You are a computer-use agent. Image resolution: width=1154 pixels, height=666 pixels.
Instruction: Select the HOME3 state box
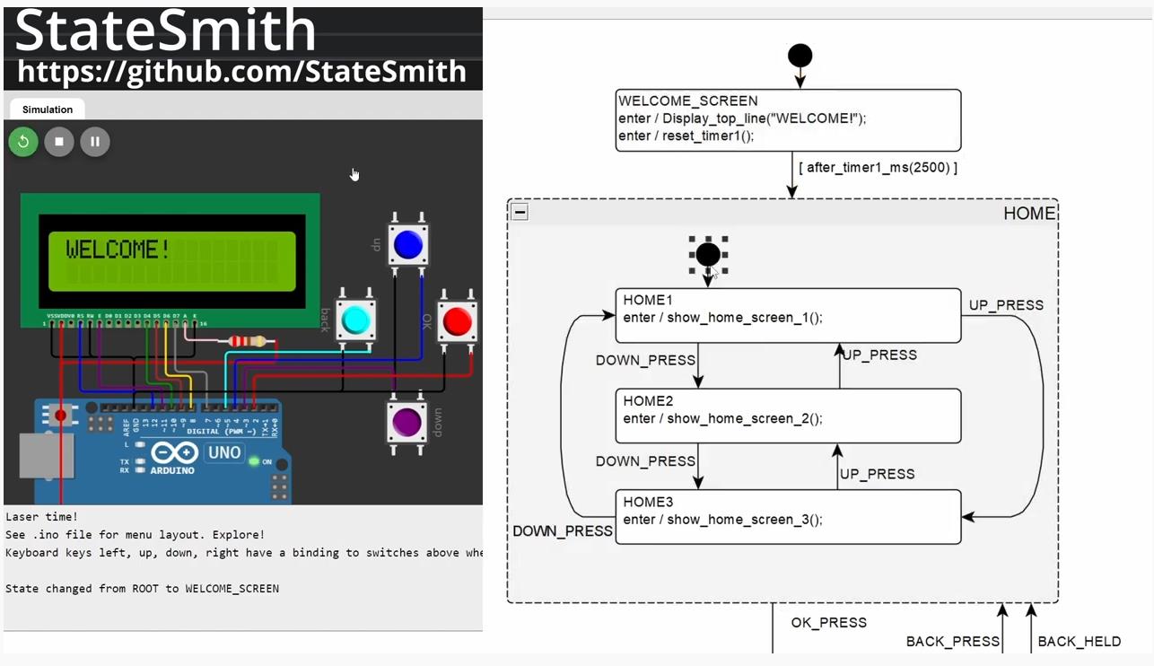tap(788, 516)
